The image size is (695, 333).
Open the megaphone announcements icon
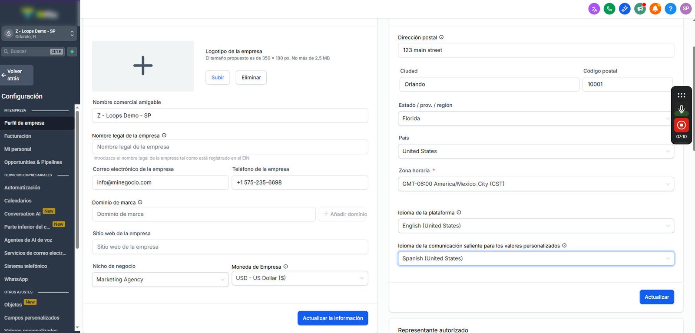pyautogui.click(x=640, y=9)
